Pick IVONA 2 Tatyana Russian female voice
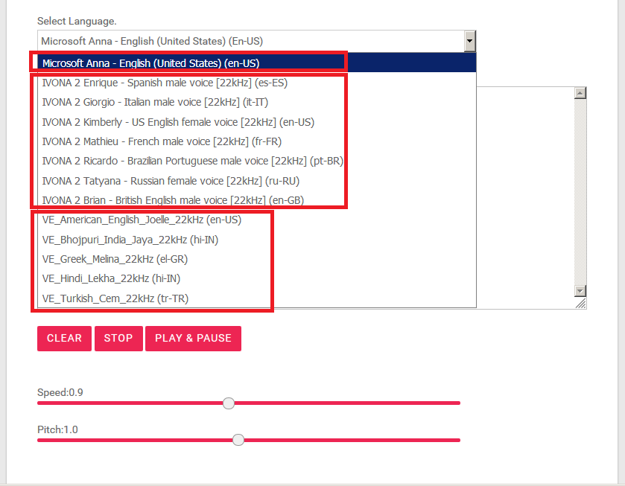This screenshot has width=625, height=486. tap(257, 181)
